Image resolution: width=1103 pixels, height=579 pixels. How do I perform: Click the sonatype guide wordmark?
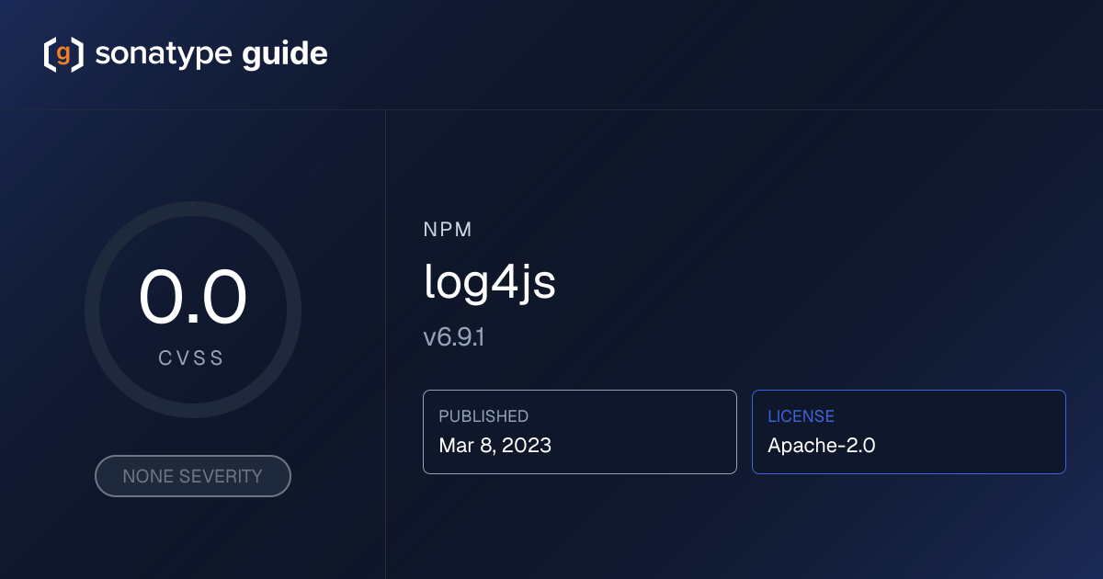coord(211,55)
